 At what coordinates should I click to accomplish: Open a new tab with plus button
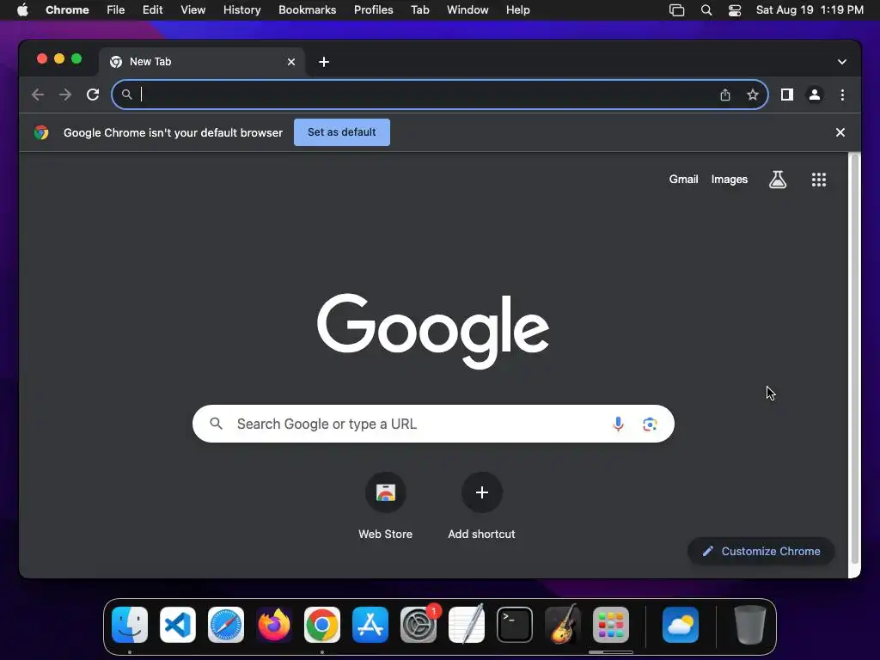pos(324,62)
